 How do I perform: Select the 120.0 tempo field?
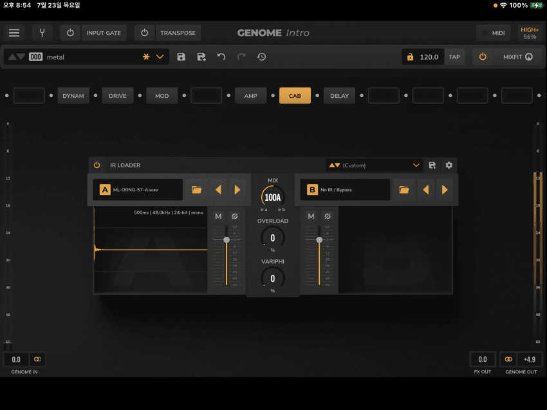pyautogui.click(x=429, y=57)
